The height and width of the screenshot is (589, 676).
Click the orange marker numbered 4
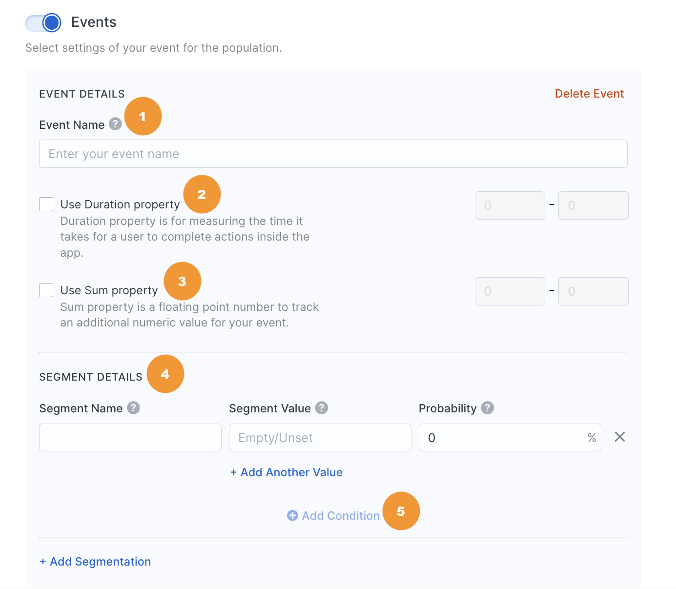coord(165,374)
